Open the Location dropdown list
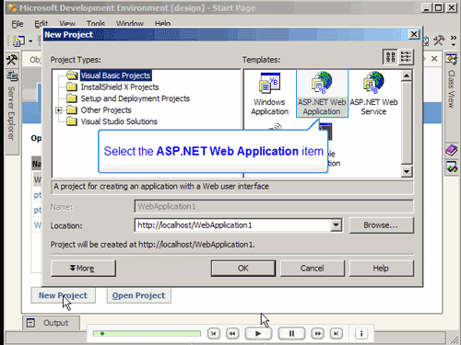 point(336,225)
